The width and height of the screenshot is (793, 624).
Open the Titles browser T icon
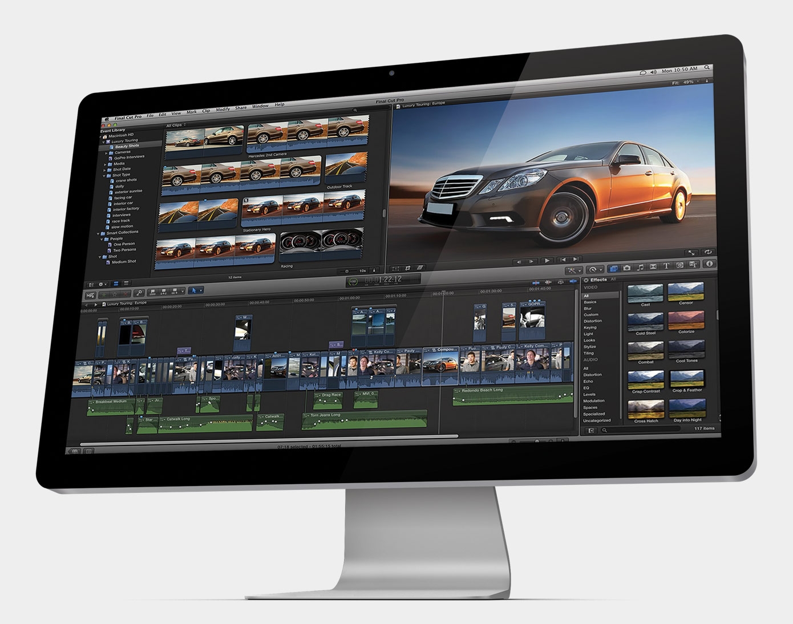click(x=666, y=266)
